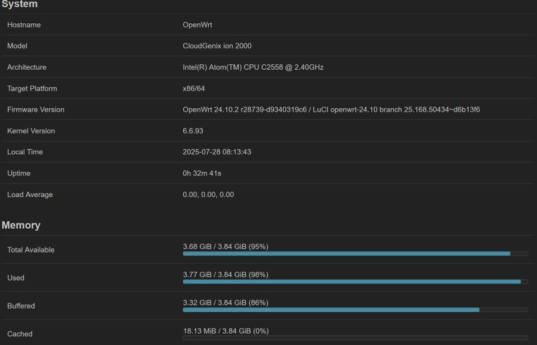The image size is (537, 345).
Task: Click the Intel Atom CPU architecture text
Action: pyautogui.click(x=253, y=67)
